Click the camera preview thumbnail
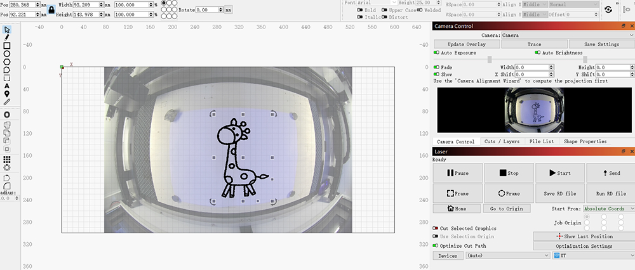Screen dimensions: 635x270 pyautogui.click(x=534, y=110)
